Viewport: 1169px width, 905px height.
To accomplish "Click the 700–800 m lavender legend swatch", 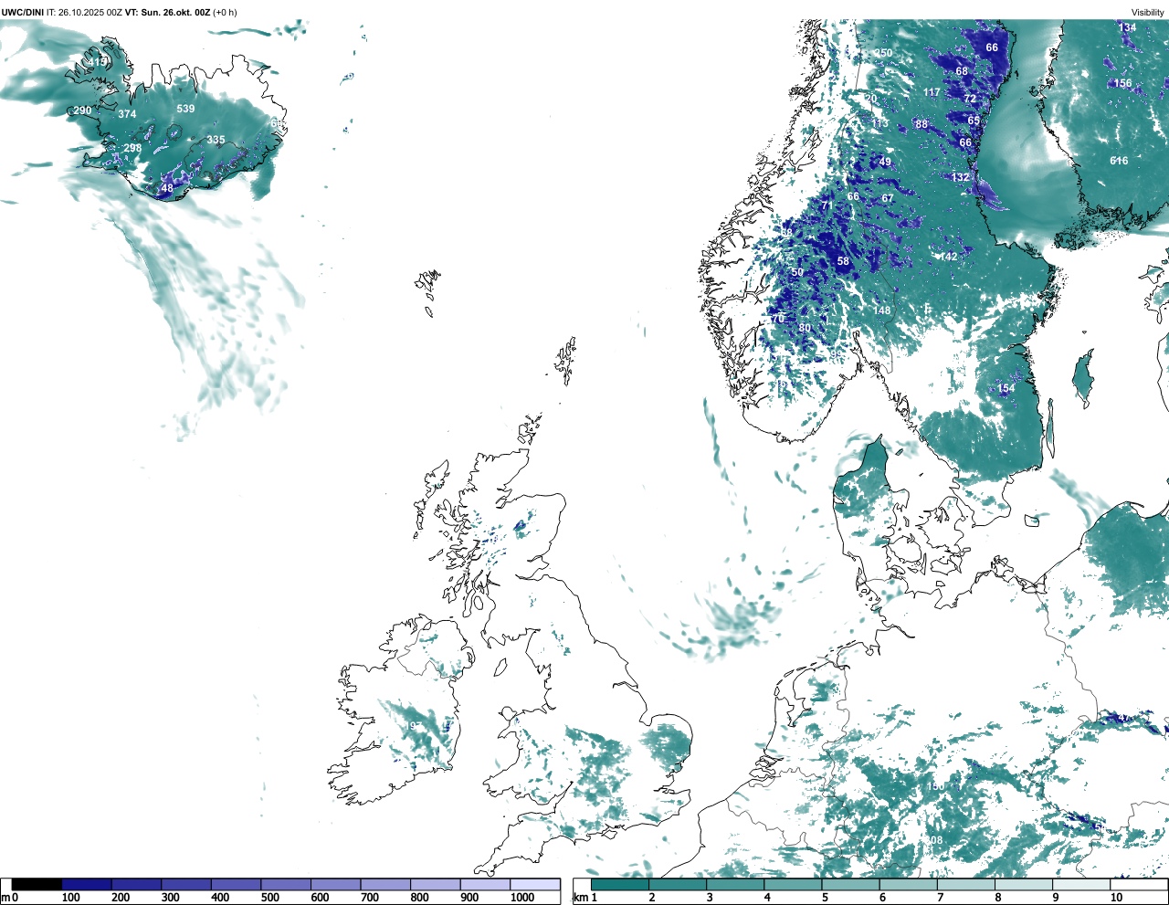I will tap(385, 884).
